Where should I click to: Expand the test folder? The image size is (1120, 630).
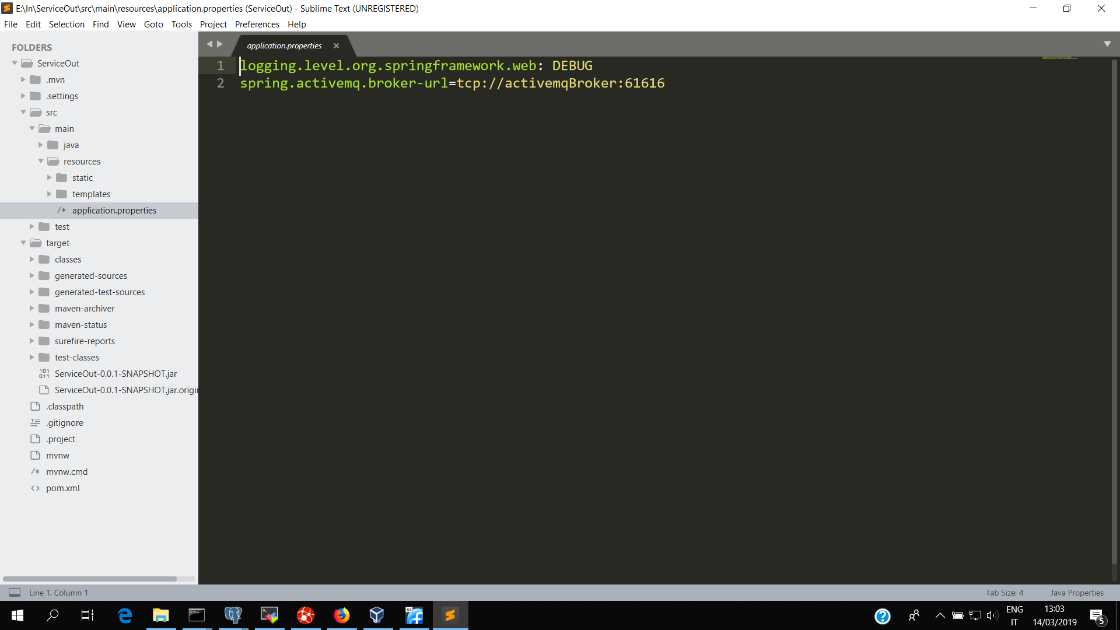[x=32, y=226]
